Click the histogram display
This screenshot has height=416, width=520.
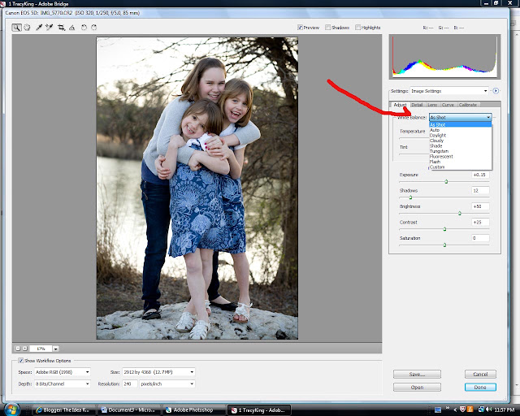(x=444, y=57)
